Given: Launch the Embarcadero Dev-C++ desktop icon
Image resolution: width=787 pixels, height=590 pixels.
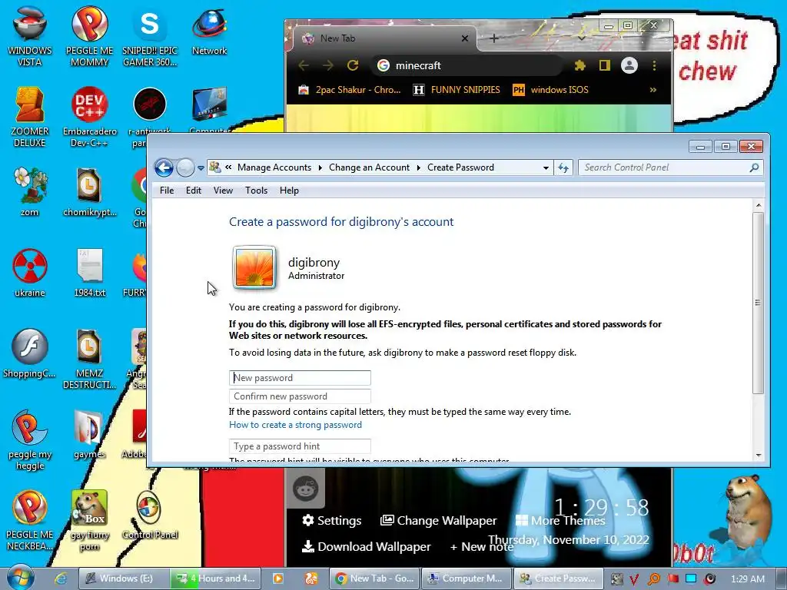Looking at the screenshot, I should tap(89, 117).
